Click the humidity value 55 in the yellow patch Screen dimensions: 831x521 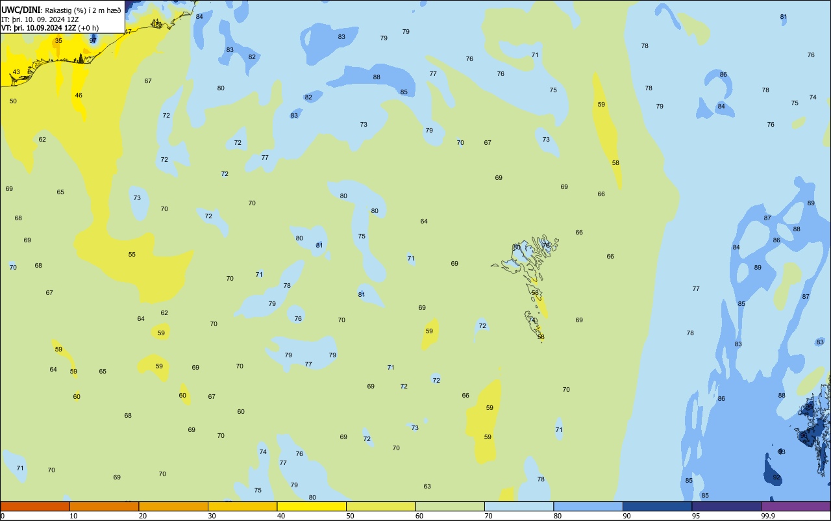click(132, 255)
